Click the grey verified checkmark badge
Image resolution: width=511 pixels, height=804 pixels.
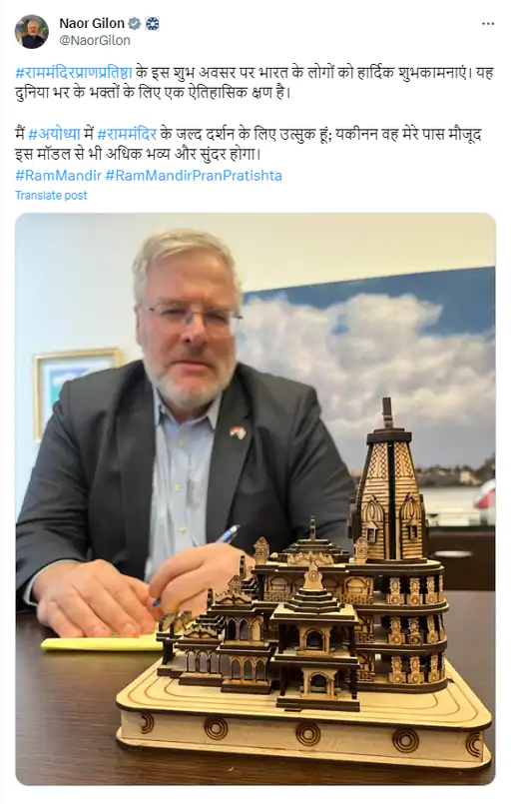pyautogui.click(x=135, y=24)
